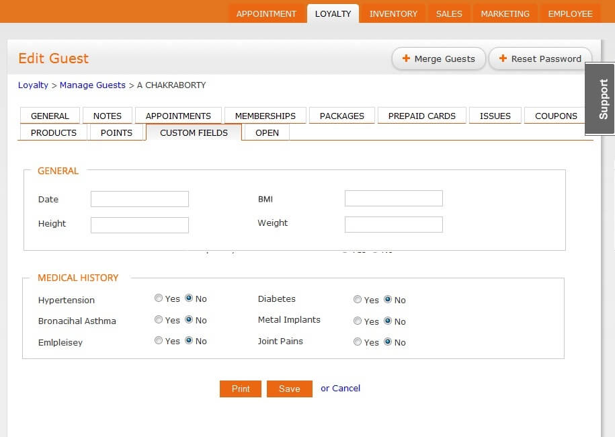The width and height of the screenshot is (615, 437).
Task: Switch to the APPOINTMENT top tab
Action: (x=266, y=13)
